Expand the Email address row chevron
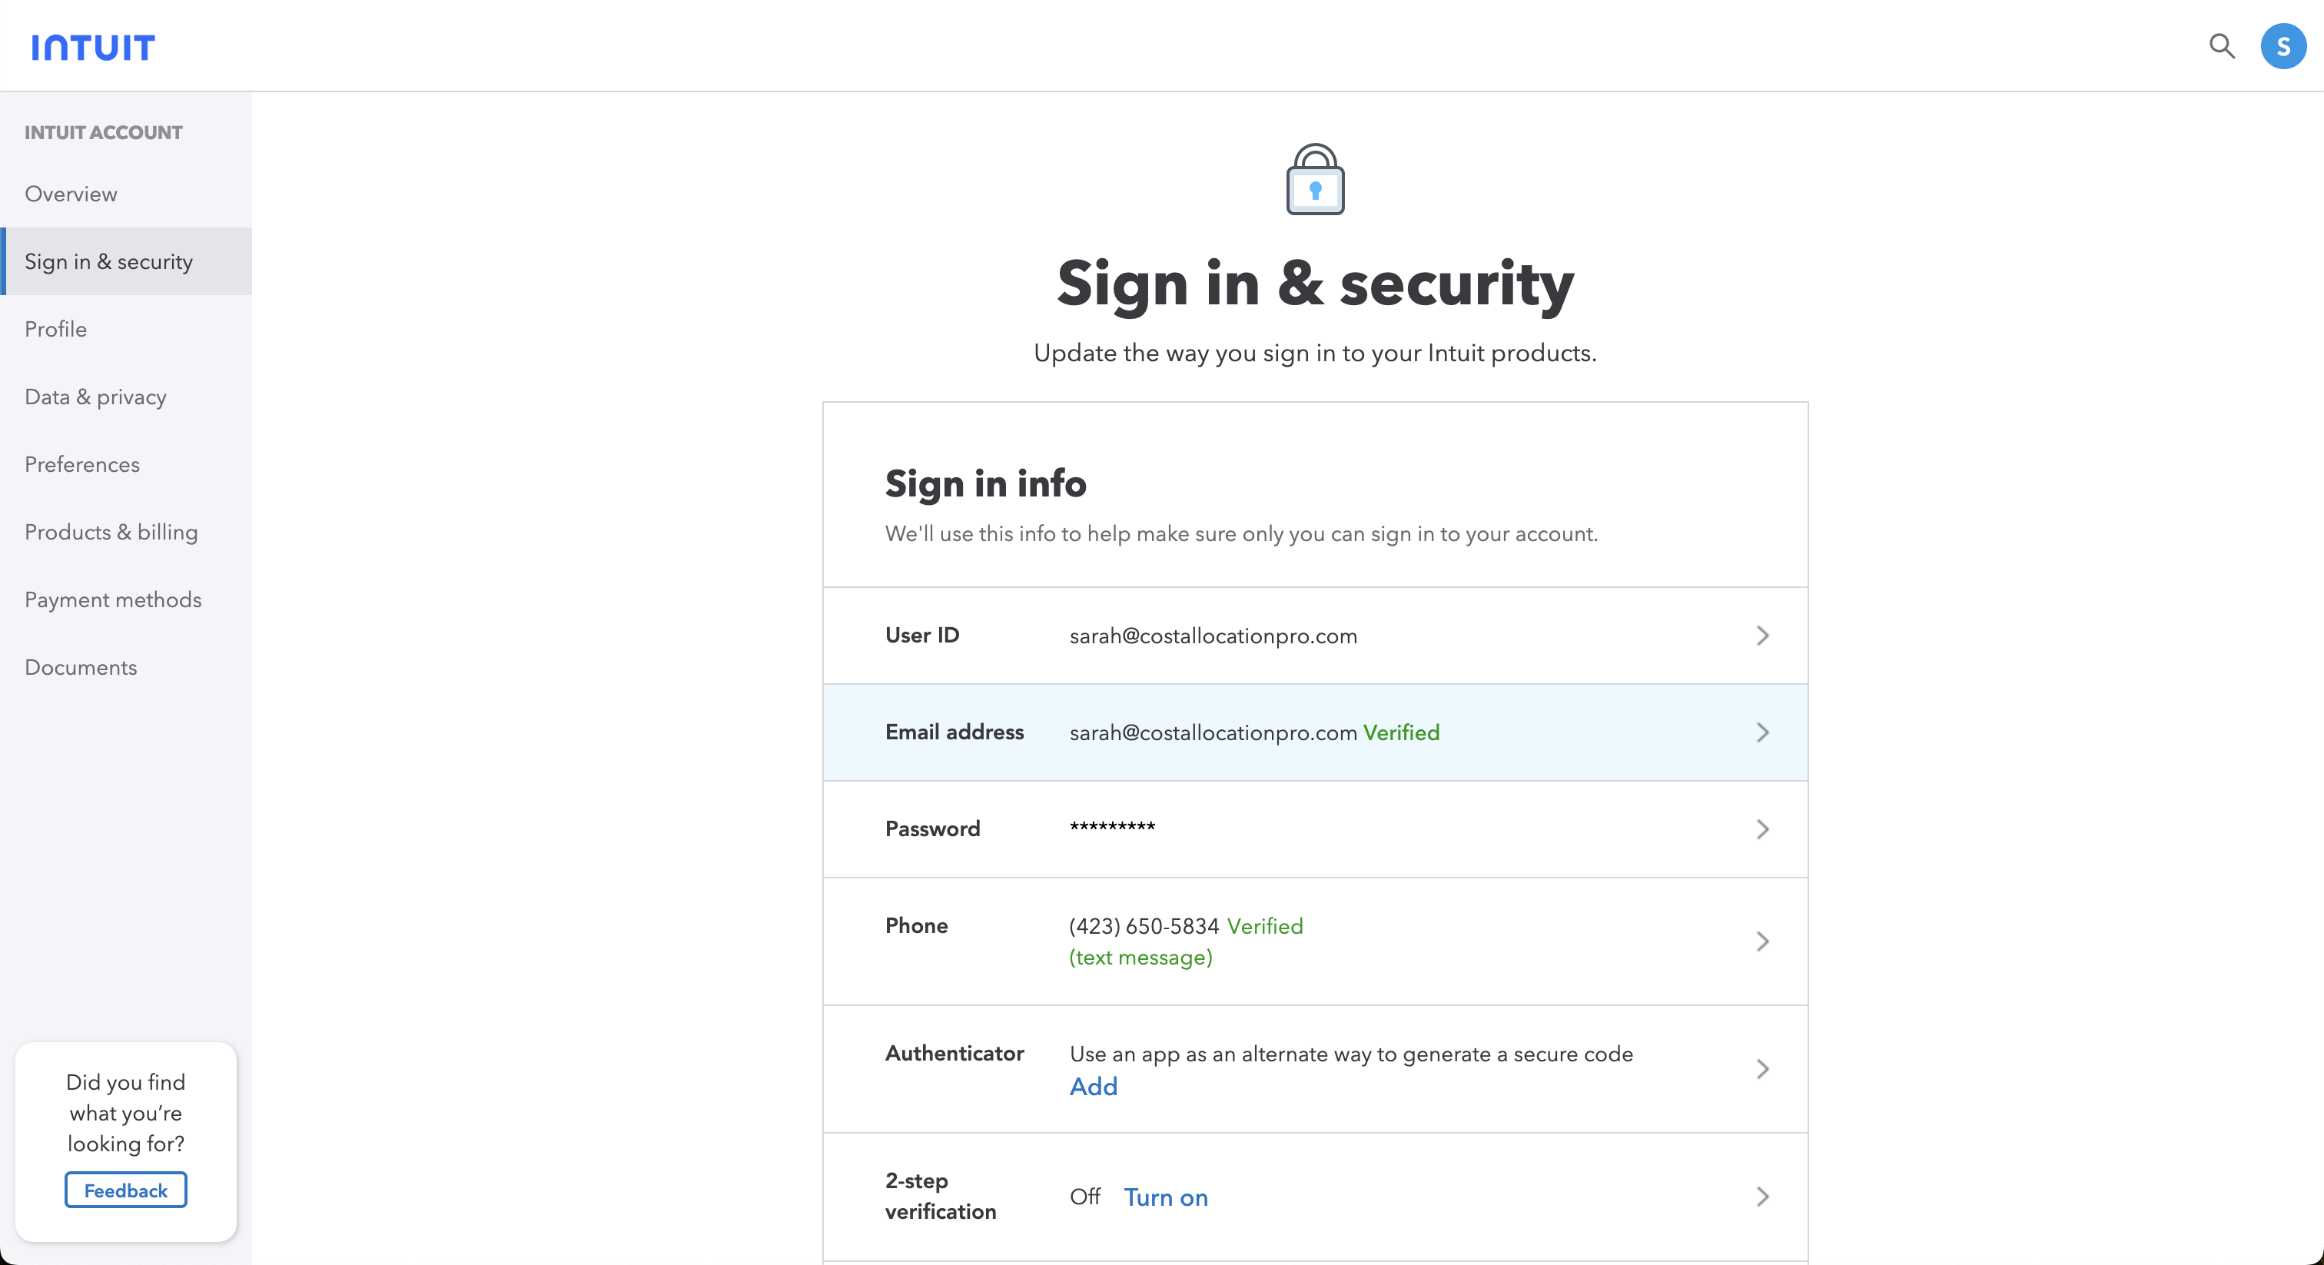The height and width of the screenshot is (1265, 2324). tap(1763, 732)
